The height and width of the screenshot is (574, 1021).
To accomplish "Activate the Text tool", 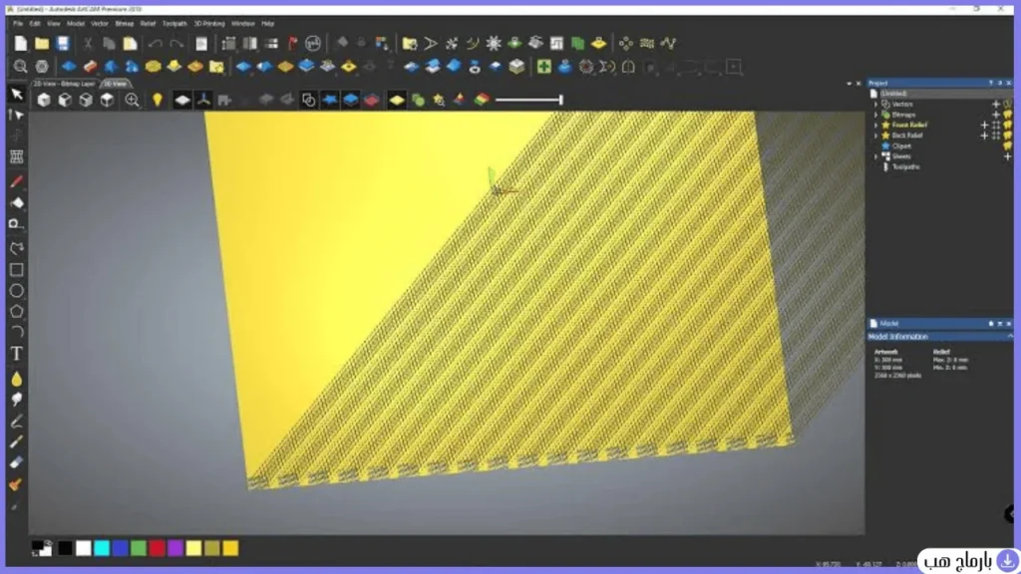I will point(17,354).
